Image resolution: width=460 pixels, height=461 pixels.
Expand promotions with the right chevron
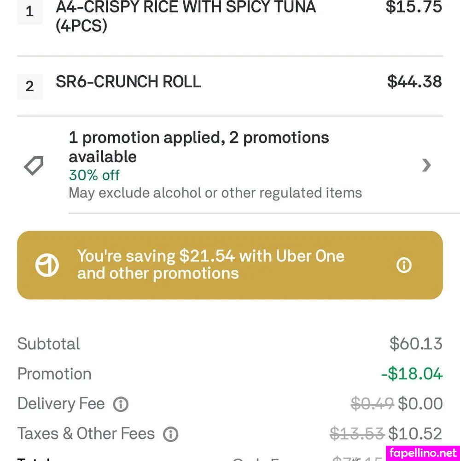point(426,165)
